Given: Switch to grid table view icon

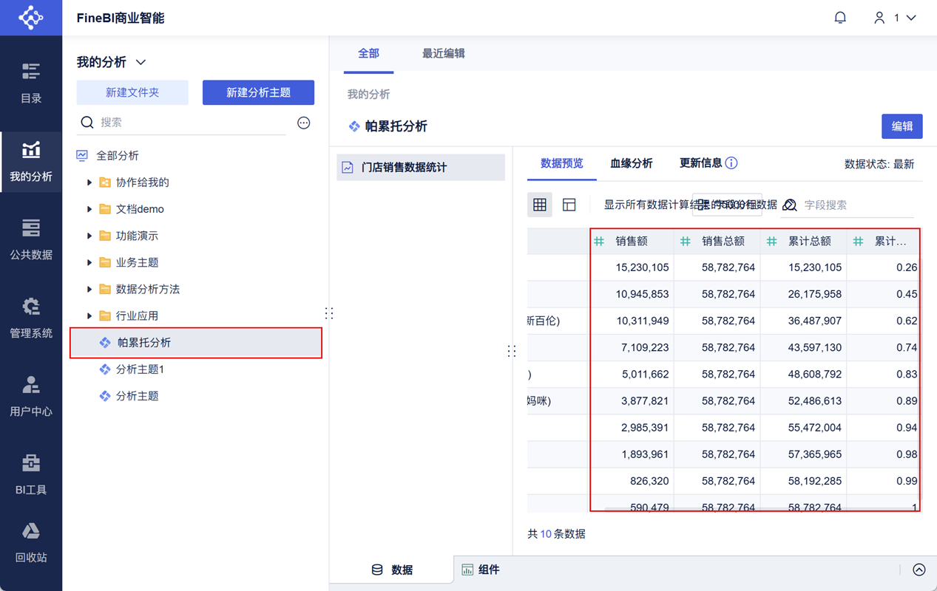Looking at the screenshot, I should click(x=539, y=204).
